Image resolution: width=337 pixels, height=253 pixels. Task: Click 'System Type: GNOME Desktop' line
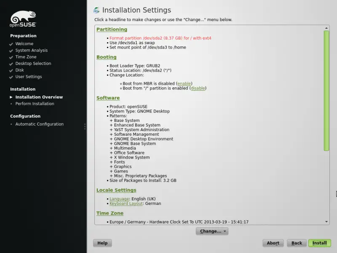point(139,111)
